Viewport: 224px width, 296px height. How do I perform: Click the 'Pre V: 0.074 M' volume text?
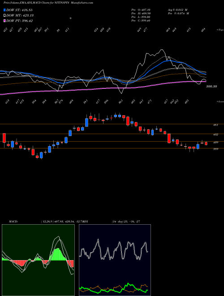click(x=178, y=13)
